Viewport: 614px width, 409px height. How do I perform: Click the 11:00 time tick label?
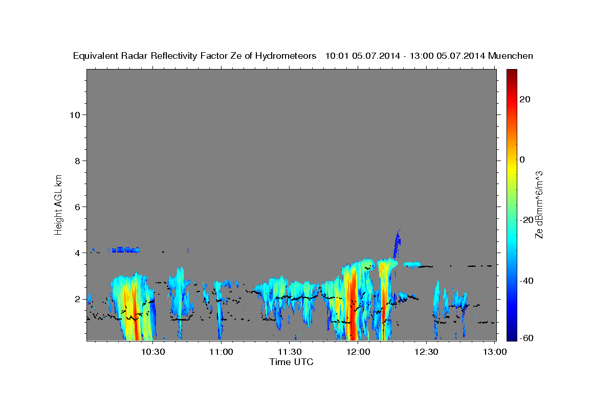[x=221, y=352]
